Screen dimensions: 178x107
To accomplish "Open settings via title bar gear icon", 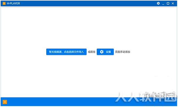I will (158, 4).
